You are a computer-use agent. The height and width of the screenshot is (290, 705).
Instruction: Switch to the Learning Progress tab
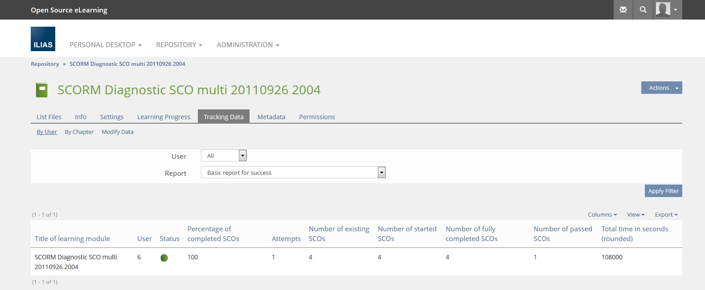(x=164, y=117)
